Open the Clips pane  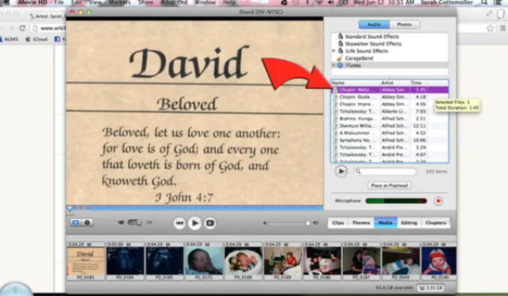337,223
